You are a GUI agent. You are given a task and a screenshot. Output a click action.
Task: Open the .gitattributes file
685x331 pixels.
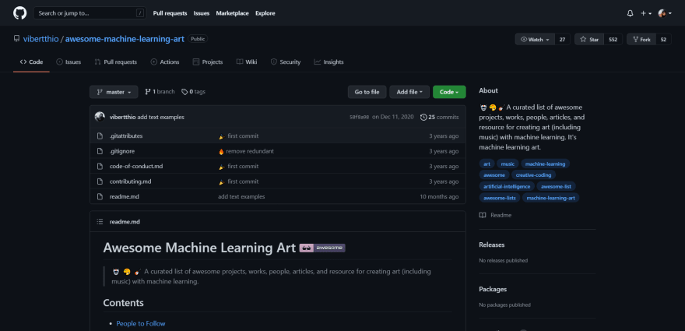point(126,136)
